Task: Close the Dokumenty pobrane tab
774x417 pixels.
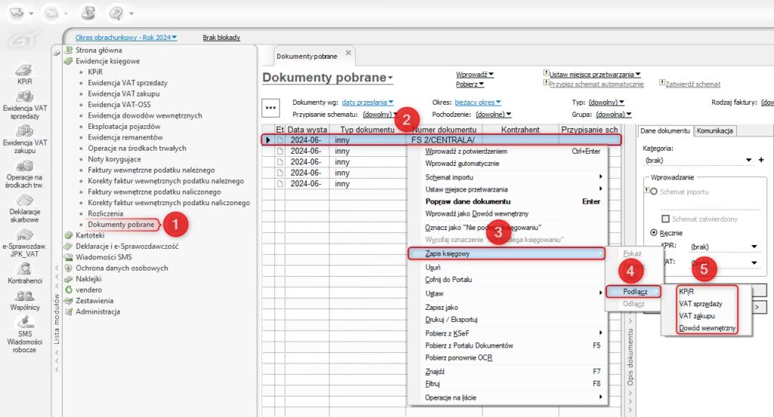Action: coord(348,53)
